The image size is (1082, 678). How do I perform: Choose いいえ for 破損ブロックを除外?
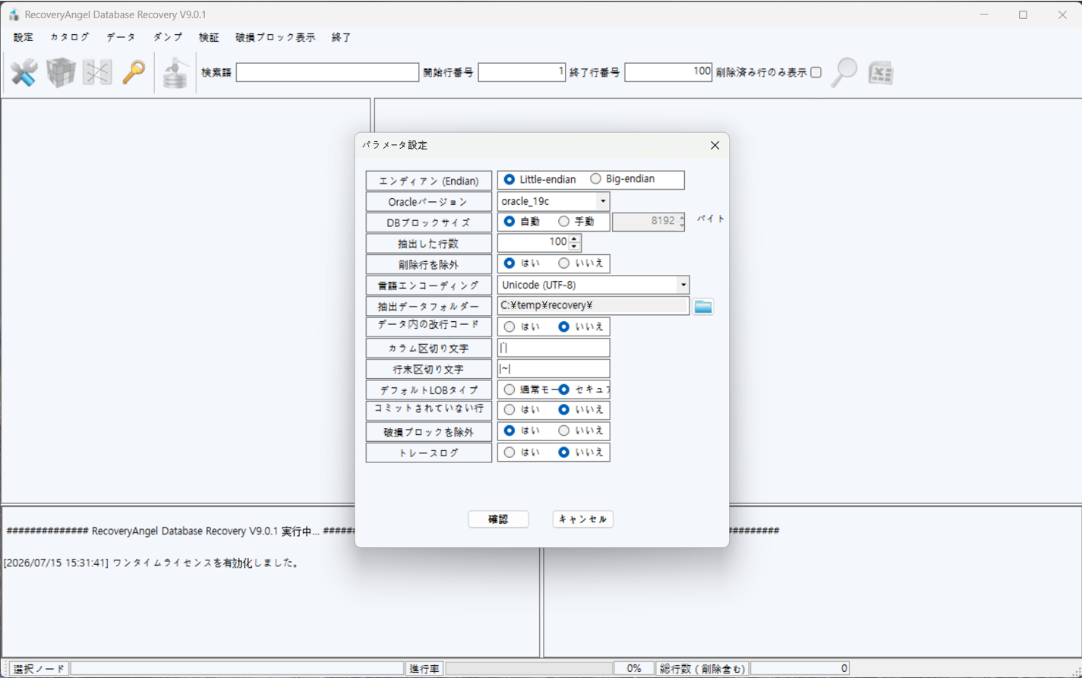click(x=563, y=430)
